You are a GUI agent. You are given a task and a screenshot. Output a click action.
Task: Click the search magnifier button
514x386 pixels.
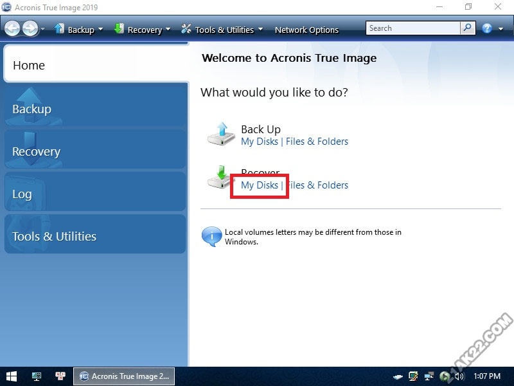tap(468, 28)
